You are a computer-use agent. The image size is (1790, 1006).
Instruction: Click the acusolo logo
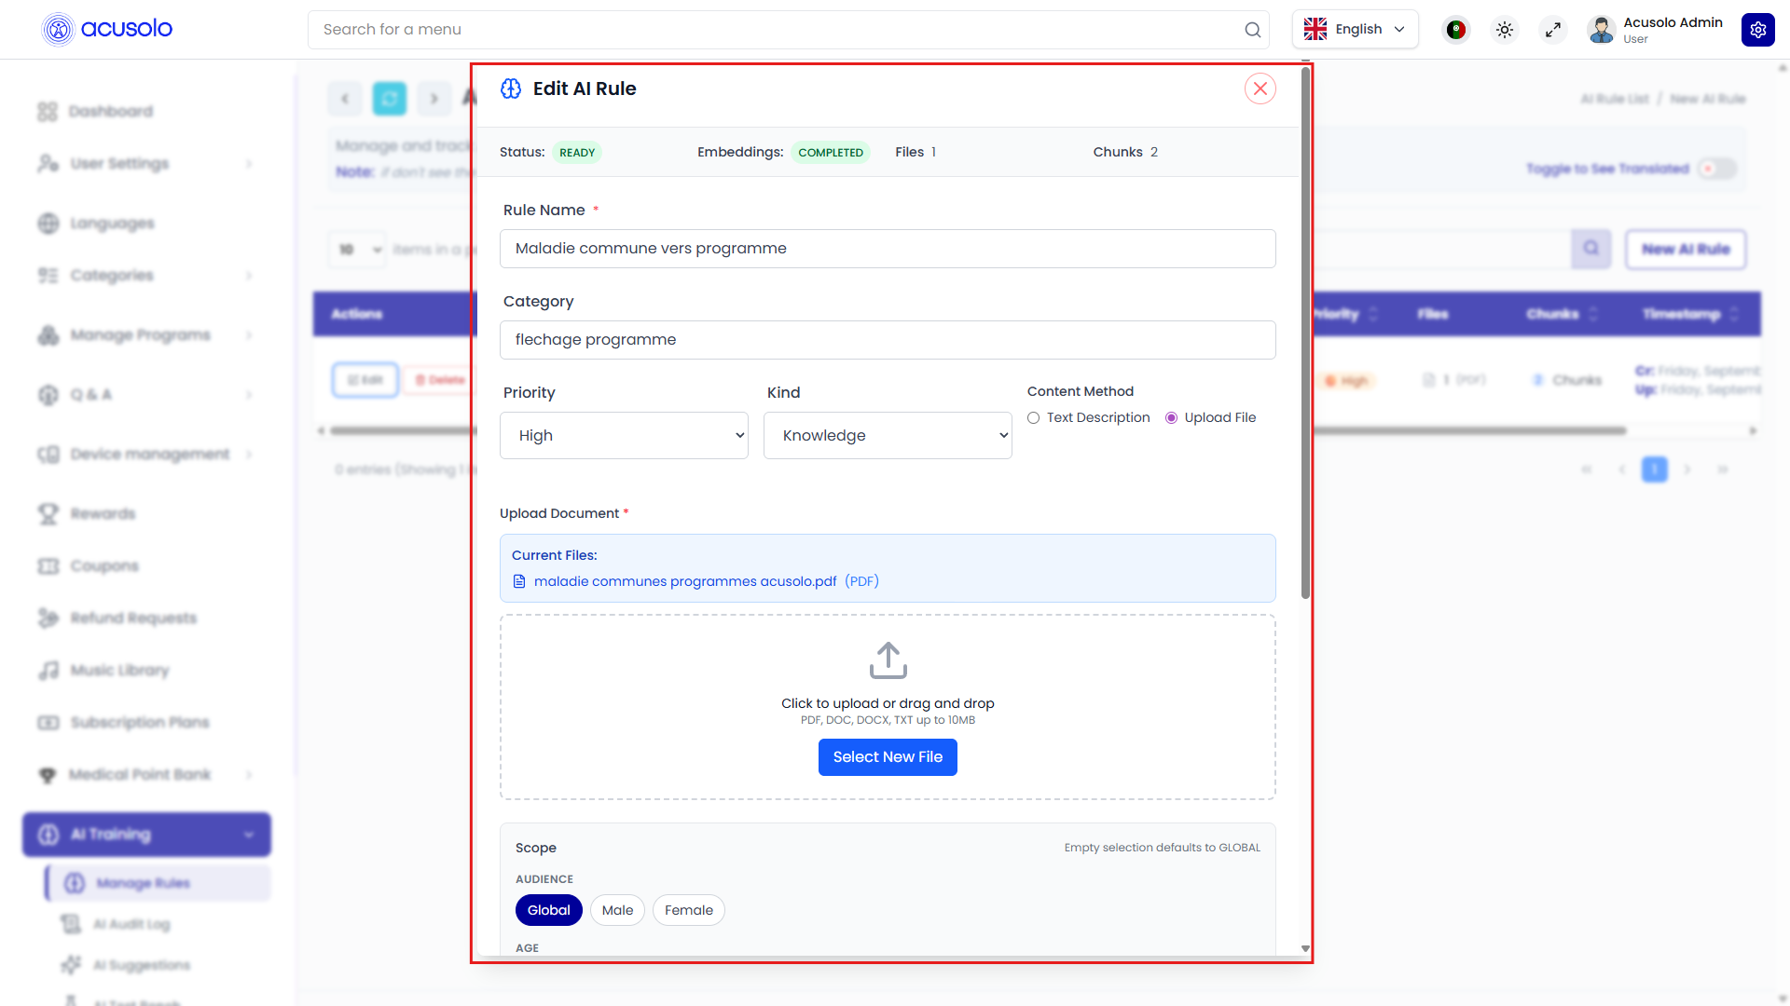107,29
